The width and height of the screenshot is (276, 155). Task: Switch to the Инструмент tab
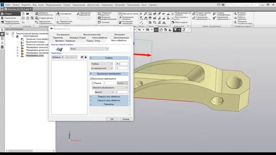(x=120, y=34)
